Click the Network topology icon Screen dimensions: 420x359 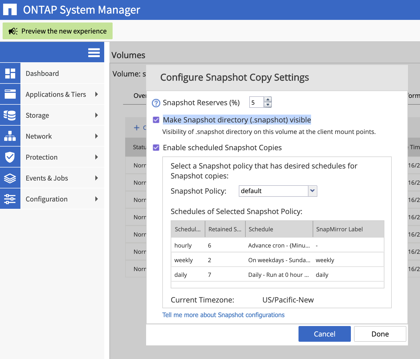[x=10, y=136]
